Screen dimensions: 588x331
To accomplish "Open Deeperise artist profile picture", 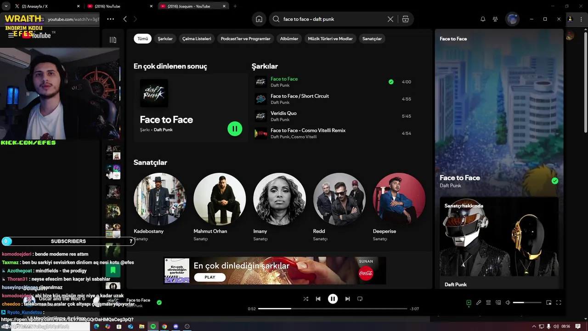I will tap(399, 199).
